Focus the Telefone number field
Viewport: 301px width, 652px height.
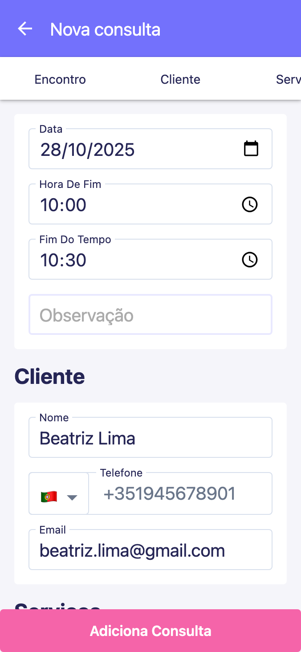click(x=180, y=494)
